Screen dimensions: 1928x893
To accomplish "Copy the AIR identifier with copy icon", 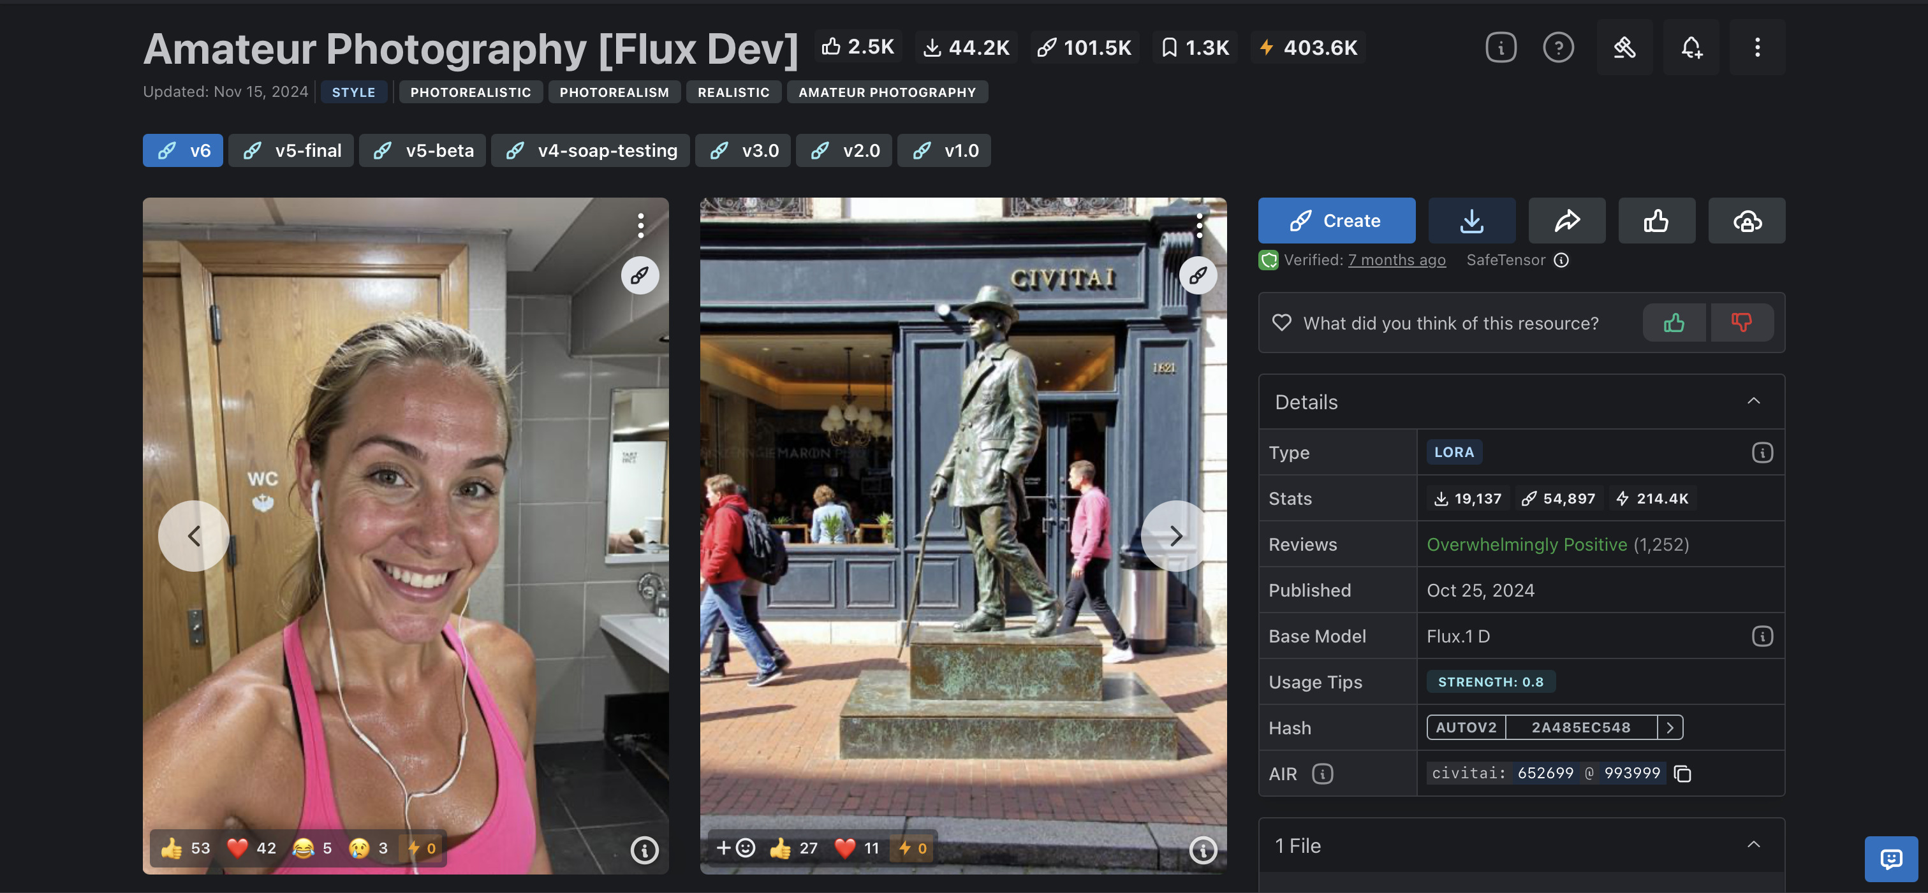I will coord(1682,773).
